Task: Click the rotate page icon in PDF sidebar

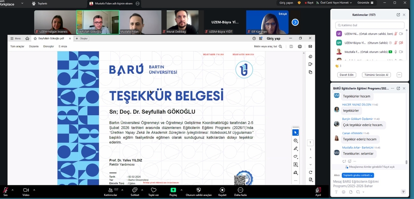Action: click(310, 172)
